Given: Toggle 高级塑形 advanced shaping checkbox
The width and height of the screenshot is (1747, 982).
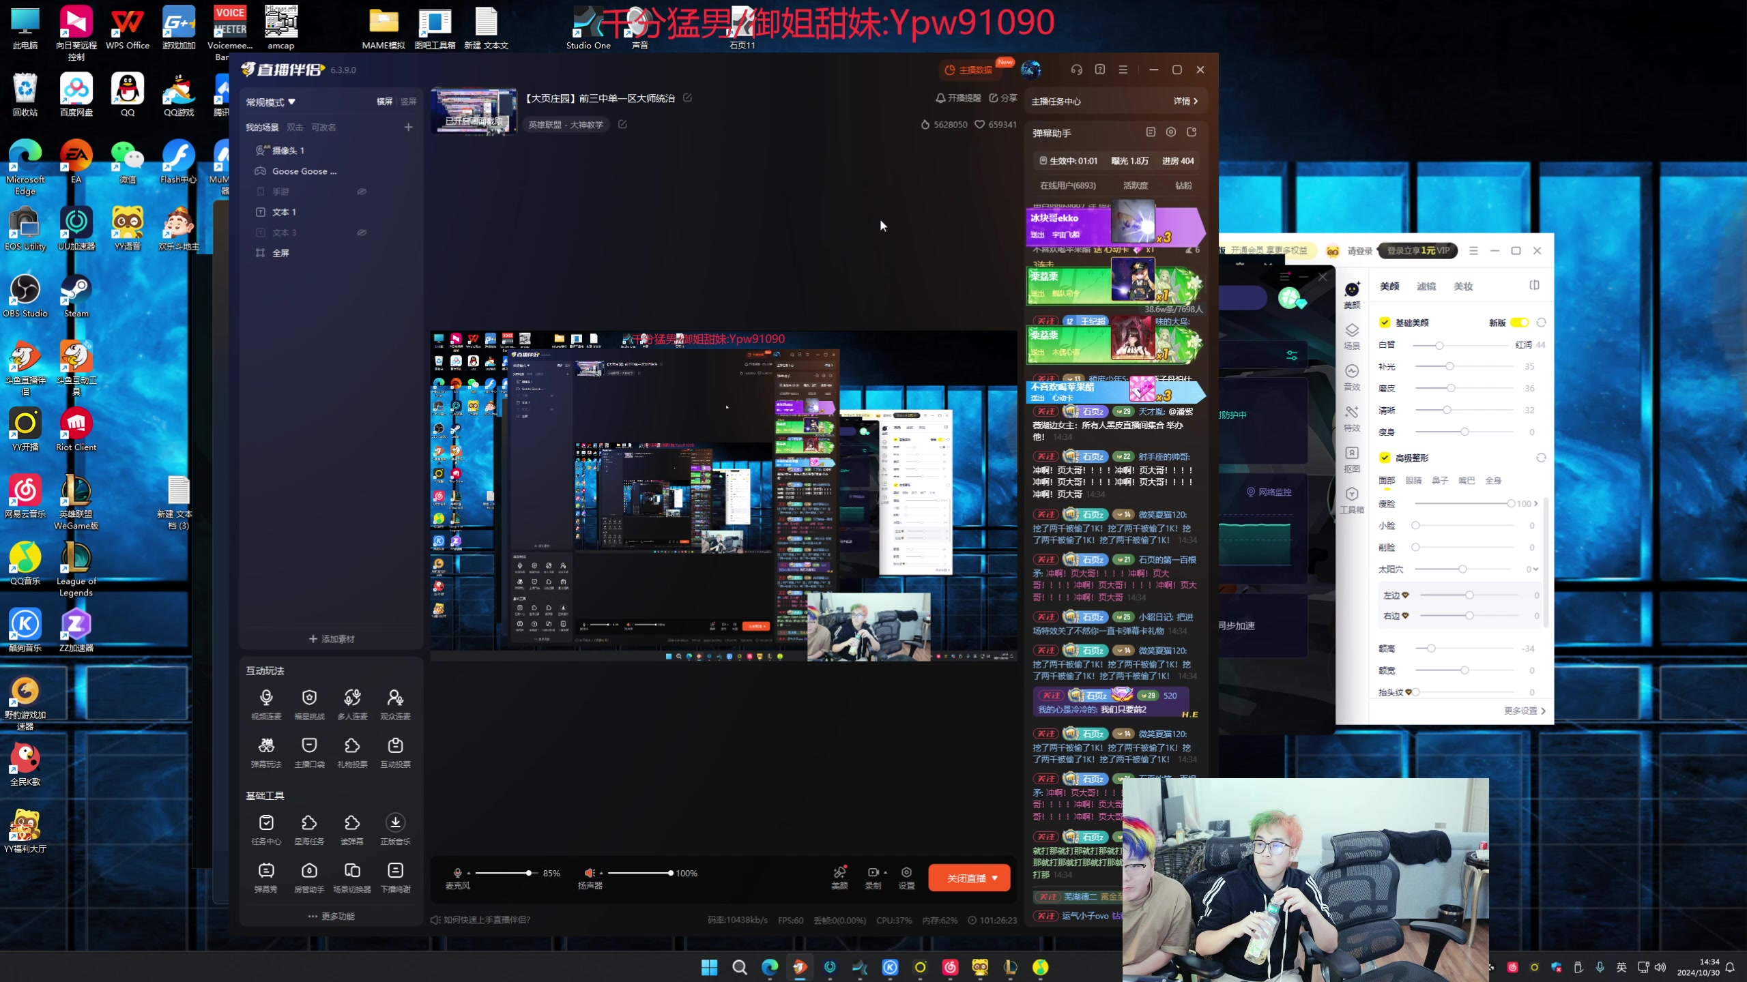Looking at the screenshot, I should point(1386,457).
